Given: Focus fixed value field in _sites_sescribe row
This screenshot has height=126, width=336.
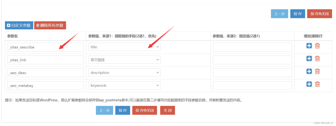Looking at the screenshot, I should tap(252, 47).
